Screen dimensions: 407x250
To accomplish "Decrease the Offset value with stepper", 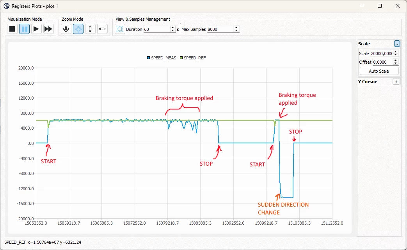I will pos(396,63).
